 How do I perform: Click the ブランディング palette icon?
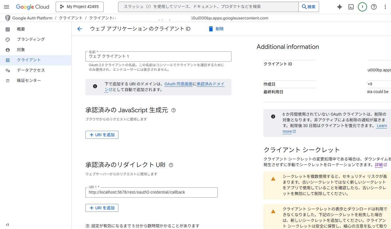click(8, 40)
